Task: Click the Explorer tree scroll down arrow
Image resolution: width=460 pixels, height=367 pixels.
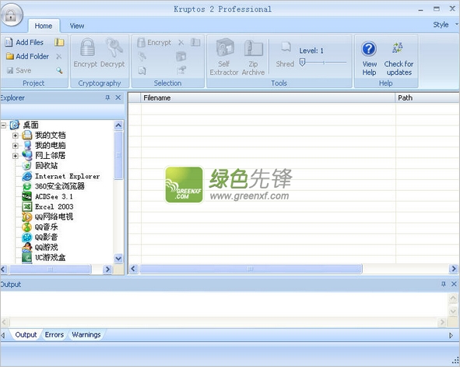Action: coord(118,259)
